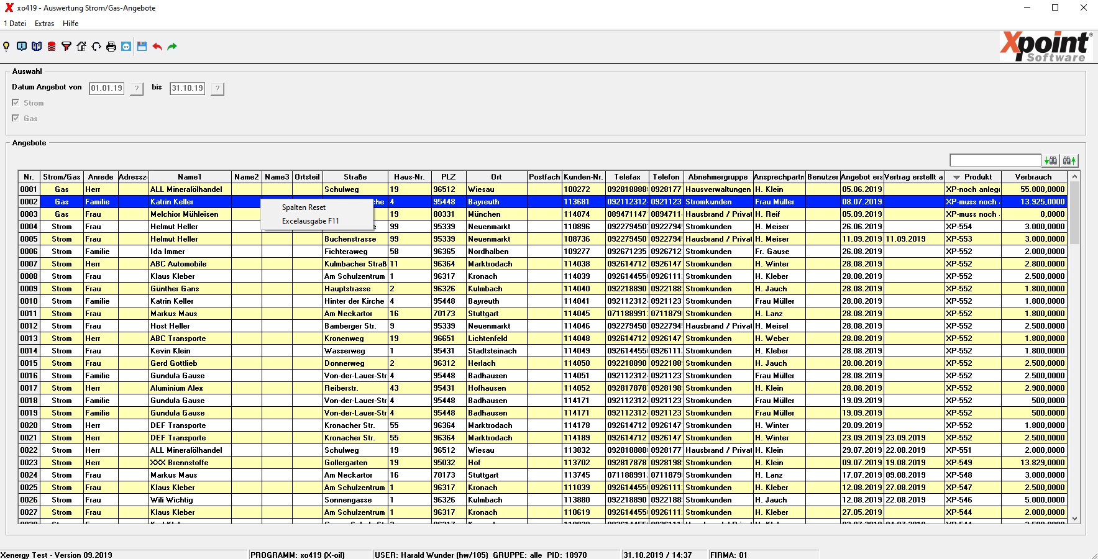This screenshot has width=1098, height=559.
Task: Open date picker for bis date
Action: [x=217, y=89]
